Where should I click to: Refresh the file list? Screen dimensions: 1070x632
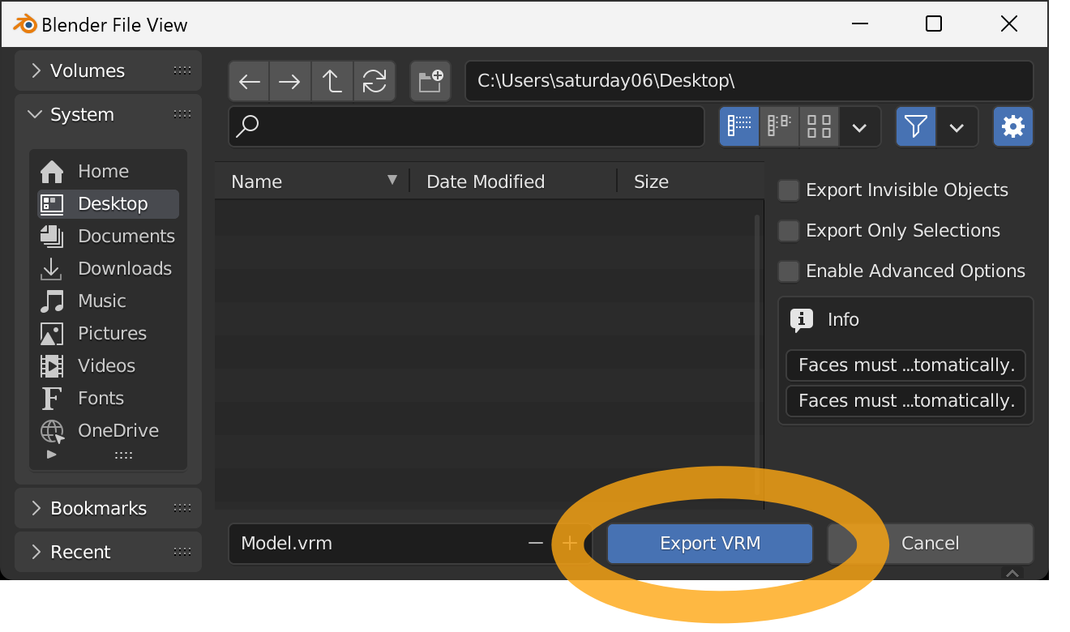pyautogui.click(x=374, y=81)
